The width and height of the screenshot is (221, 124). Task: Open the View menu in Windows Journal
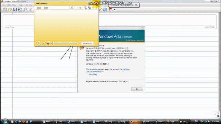14,5
